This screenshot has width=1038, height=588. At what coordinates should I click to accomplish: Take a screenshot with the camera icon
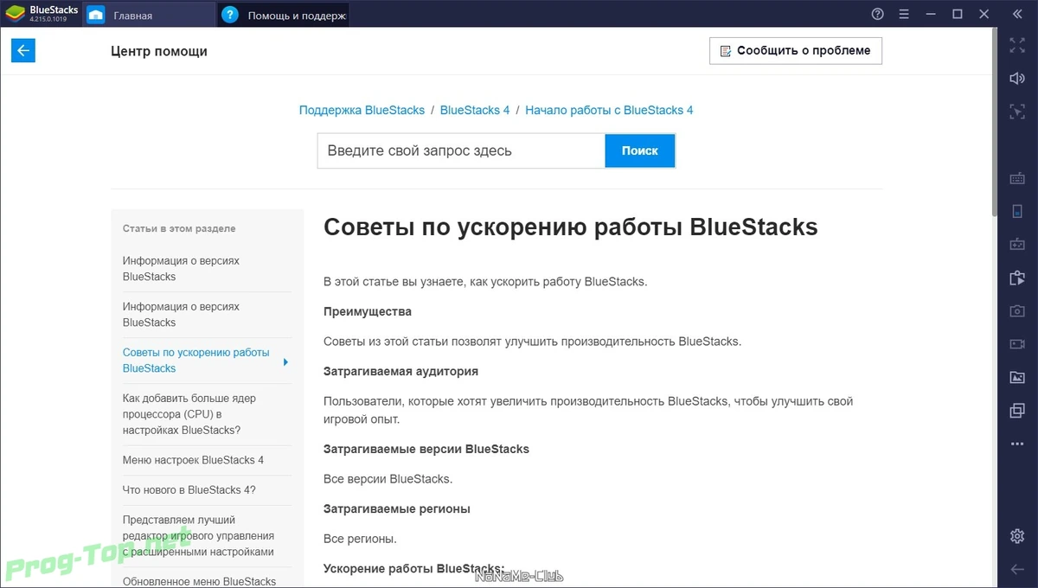[1017, 310]
